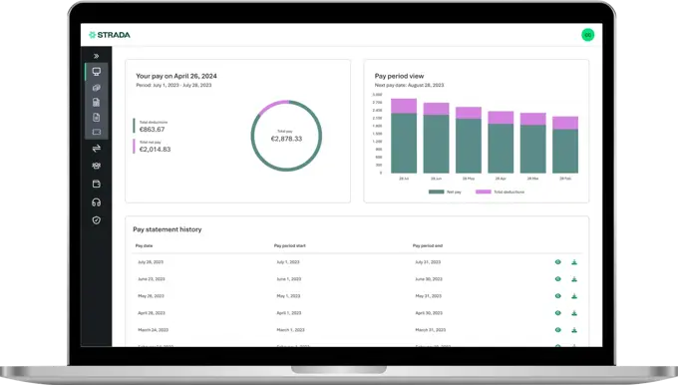Open the wallet icon in the sidebar
678x385 pixels.
[97, 184]
